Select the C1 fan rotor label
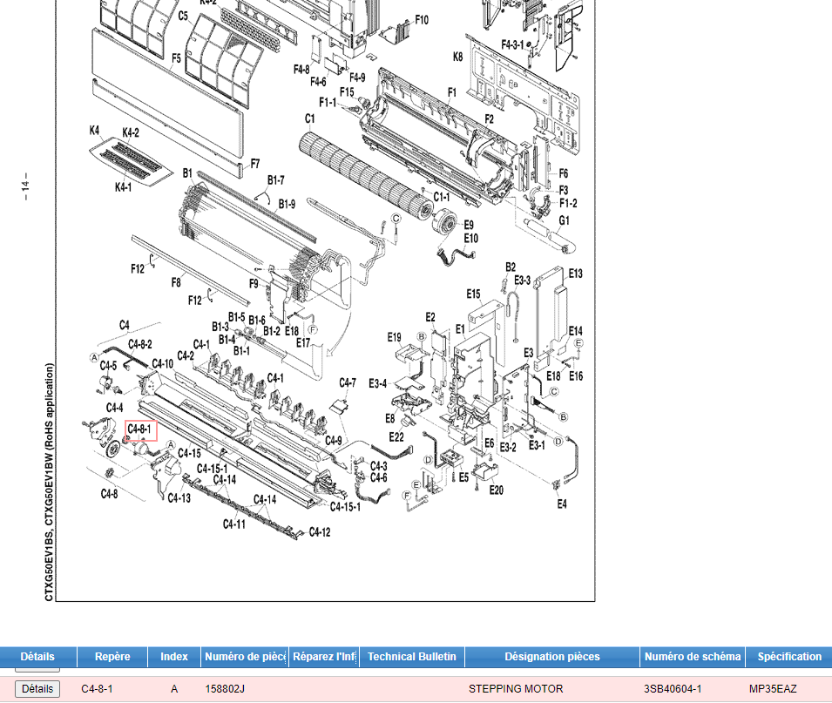 click(x=309, y=118)
